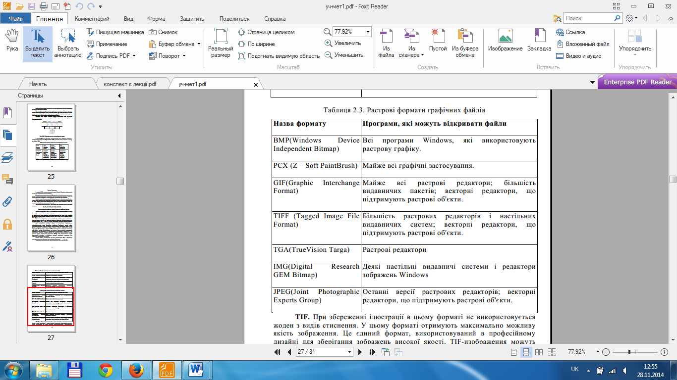Image resolution: width=677 pixels, height=380 pixels.
Task: Click in the Поиск search field
Action: click(x=588, y=18)
